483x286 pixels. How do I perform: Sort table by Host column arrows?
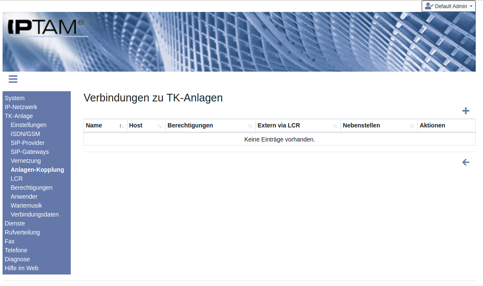click(x=160, y=126)
